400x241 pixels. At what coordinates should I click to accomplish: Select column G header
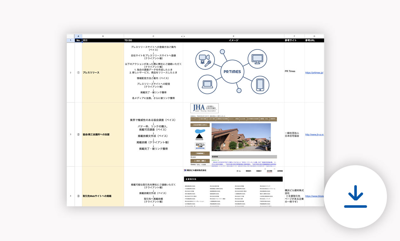[x=314, y=36]
